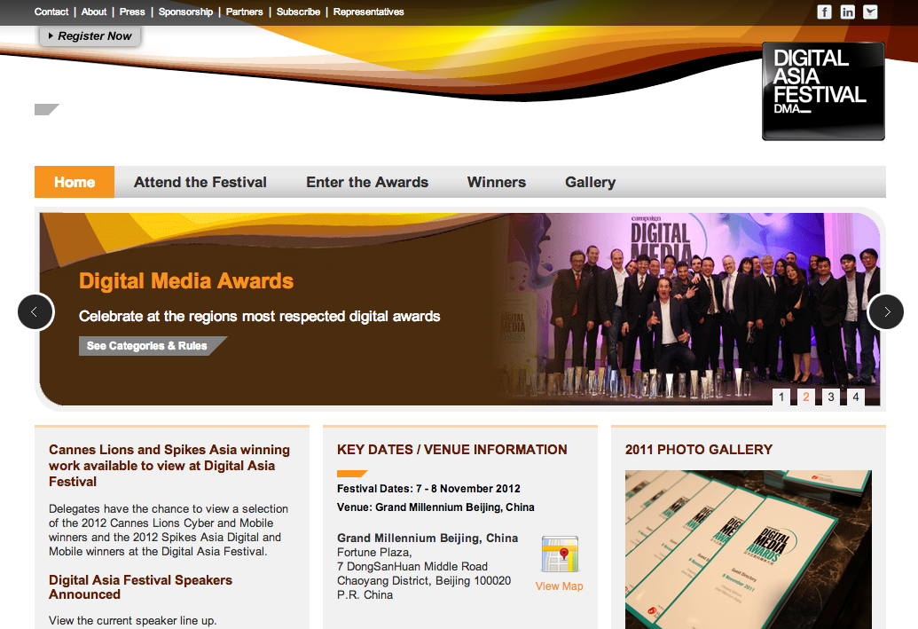Screen dimensions: 918x629
Task: Click Venue: Grand Millennium Beijing, China line
Action: 435,507
